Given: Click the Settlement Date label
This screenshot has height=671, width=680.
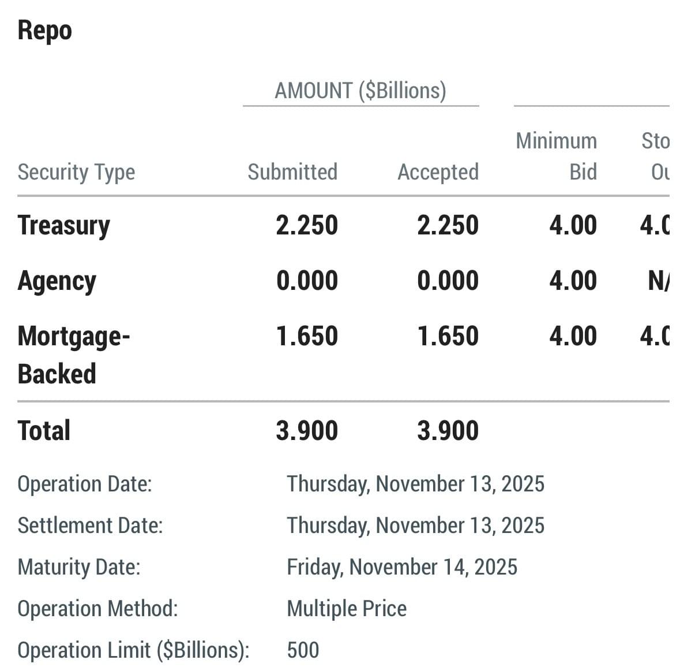Looking at the screenshot, I should point(90,525).
